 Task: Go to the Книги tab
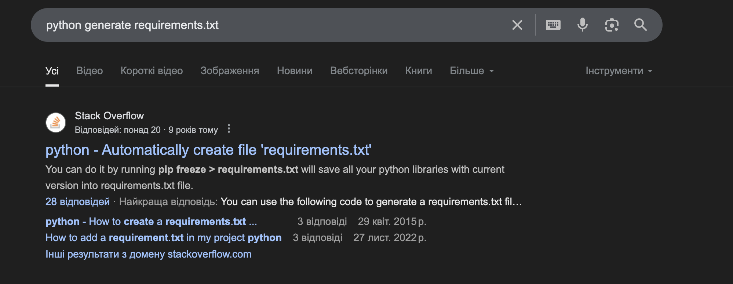pos(419,71)
